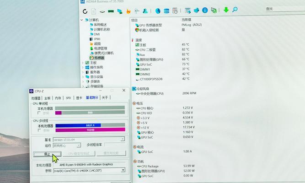Click the 提交和比较 button
305x183 pixels.
pos(111,153)
